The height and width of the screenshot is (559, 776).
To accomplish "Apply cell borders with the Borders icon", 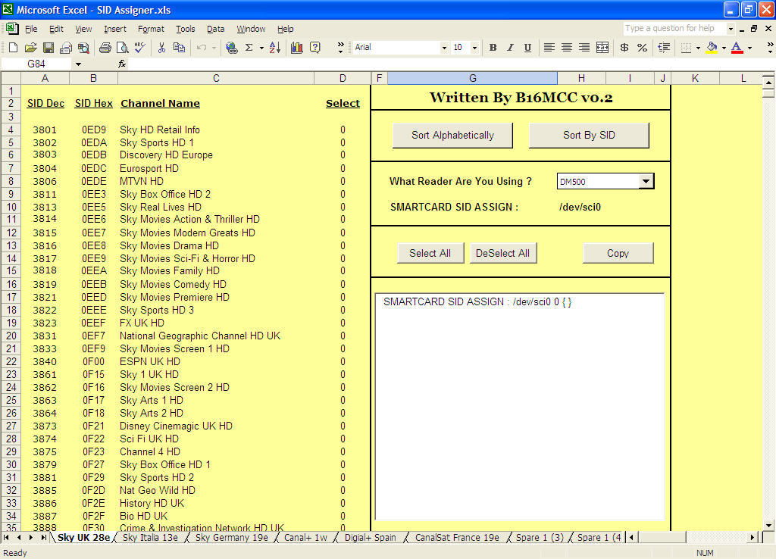I will pos(686,48).
